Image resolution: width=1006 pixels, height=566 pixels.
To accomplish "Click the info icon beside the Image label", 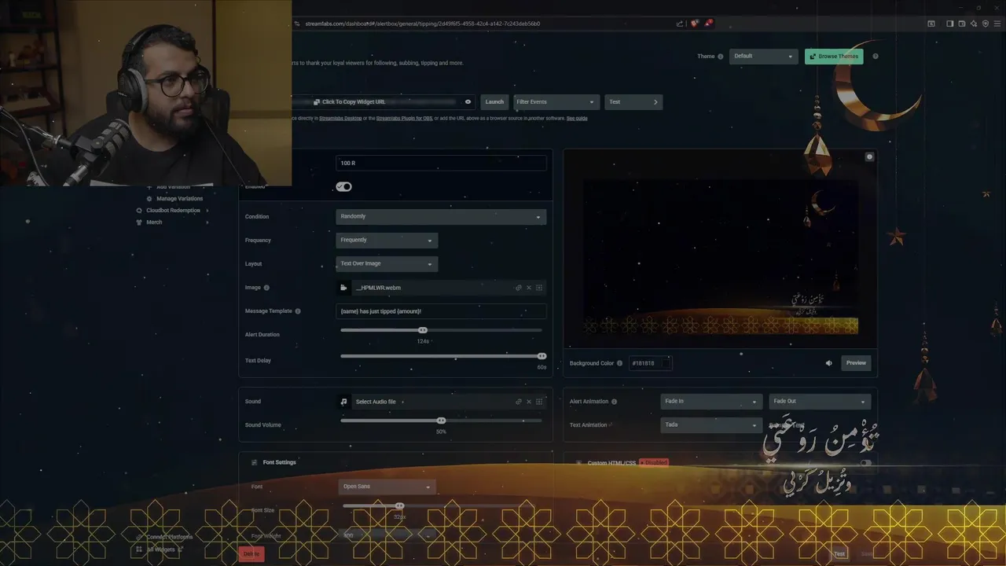I will [x=266, y=288].
